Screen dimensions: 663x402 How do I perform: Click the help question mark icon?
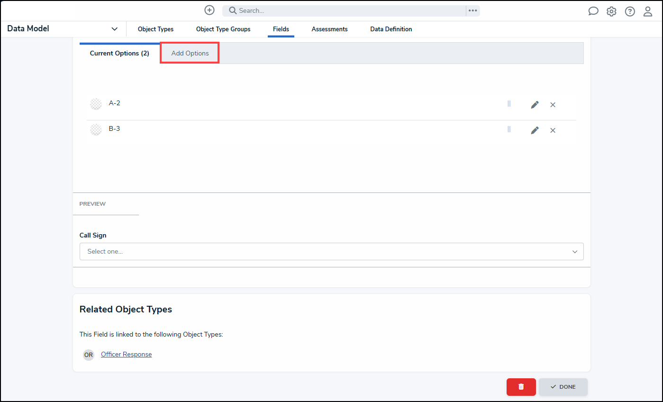tap(629, 11)
